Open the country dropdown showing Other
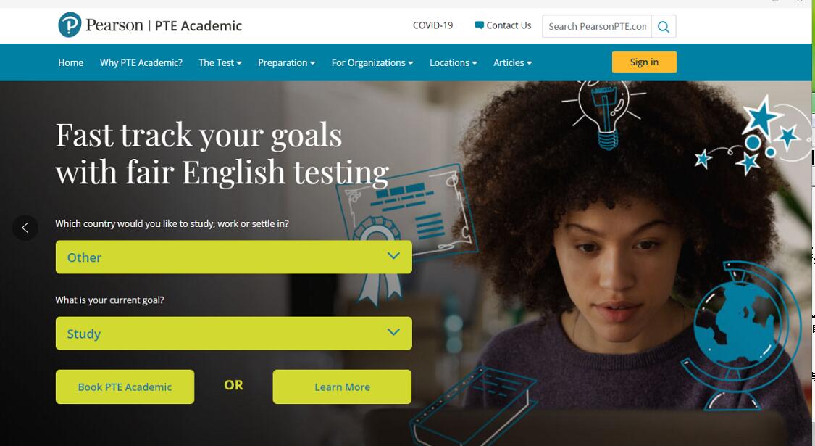Image resolution: width=815 pixels, height=446 pixels. point(234,257)
